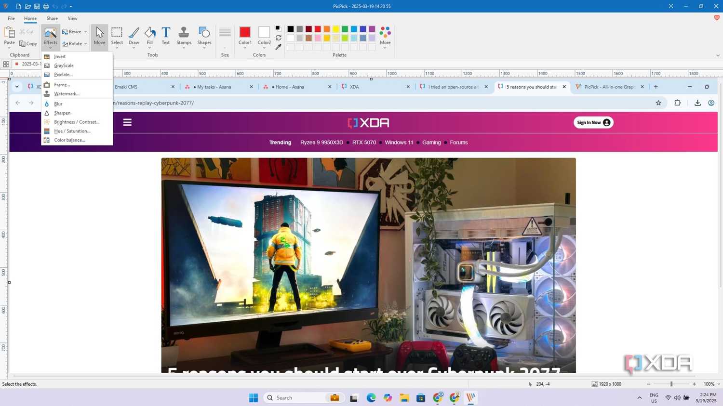Screen dimensions: 723x406
Task: Open the line Size dropdown
Action: click(225, 38)
